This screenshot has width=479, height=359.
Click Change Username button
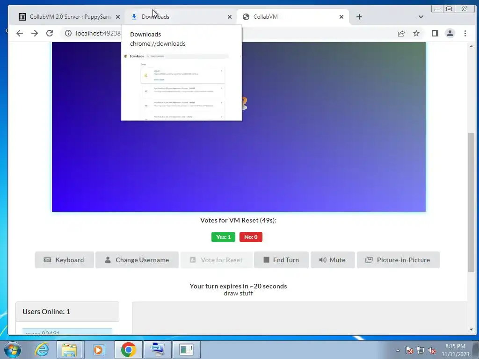(x=137, y=260)
